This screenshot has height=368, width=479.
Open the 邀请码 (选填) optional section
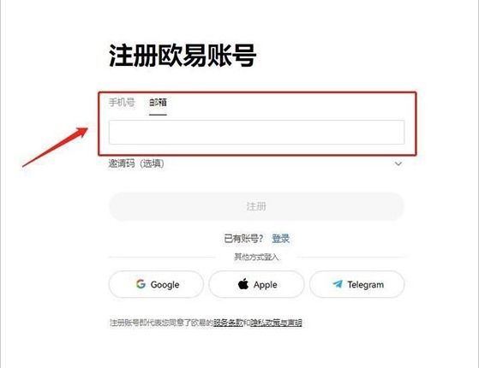(136, 163)
